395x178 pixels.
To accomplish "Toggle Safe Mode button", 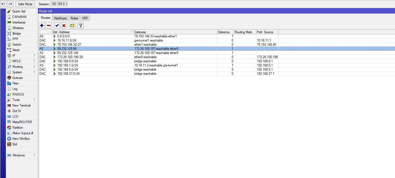I will (25, 4).
